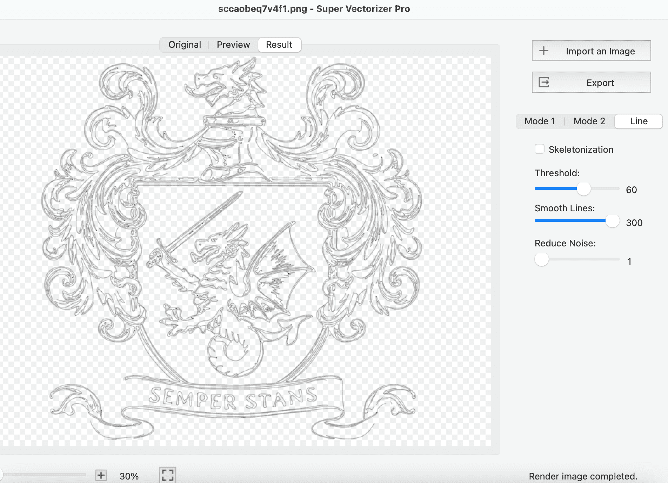
Task: Select the Line mode
Action: 639,121
